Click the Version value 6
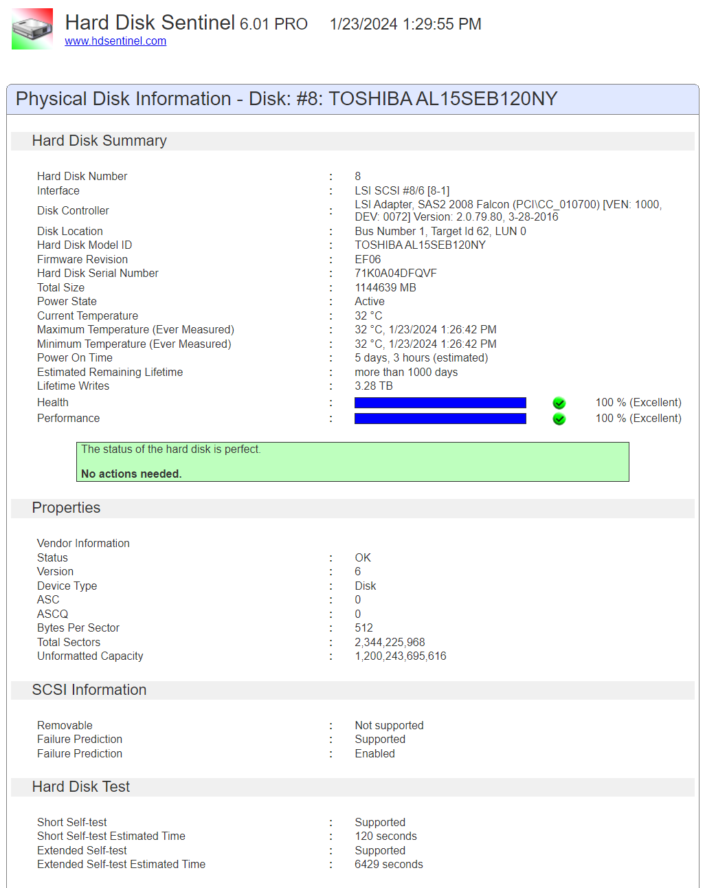 pyautogui.click(x=357, y=572)
